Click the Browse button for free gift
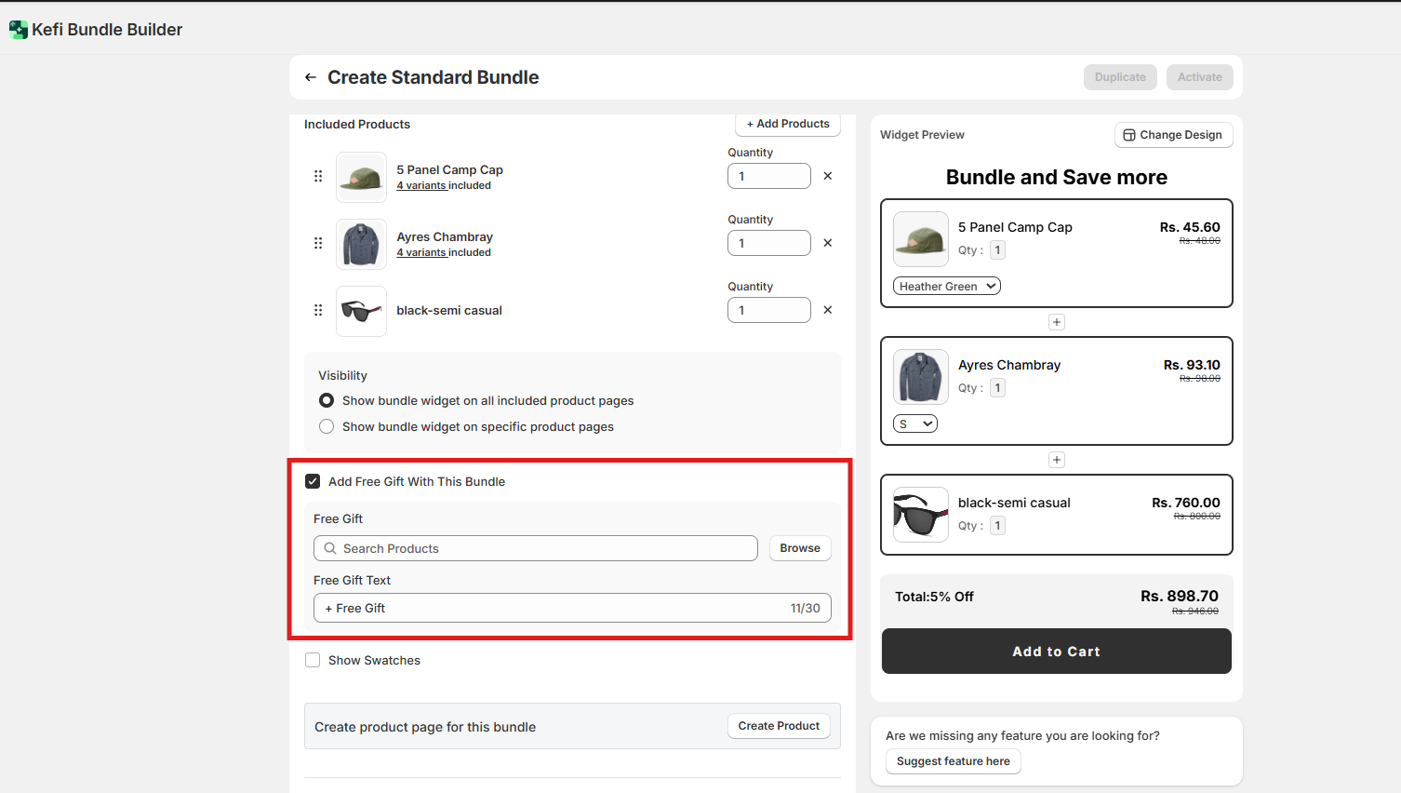 coord(800,548)
